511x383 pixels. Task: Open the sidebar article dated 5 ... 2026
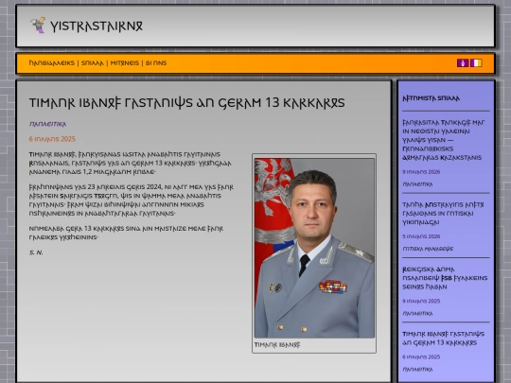click(443, 214)
